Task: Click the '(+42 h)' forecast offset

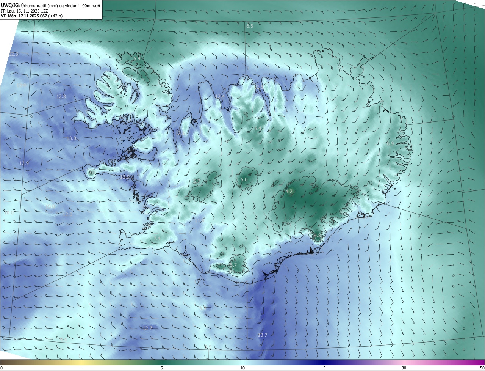Action: 56,16
